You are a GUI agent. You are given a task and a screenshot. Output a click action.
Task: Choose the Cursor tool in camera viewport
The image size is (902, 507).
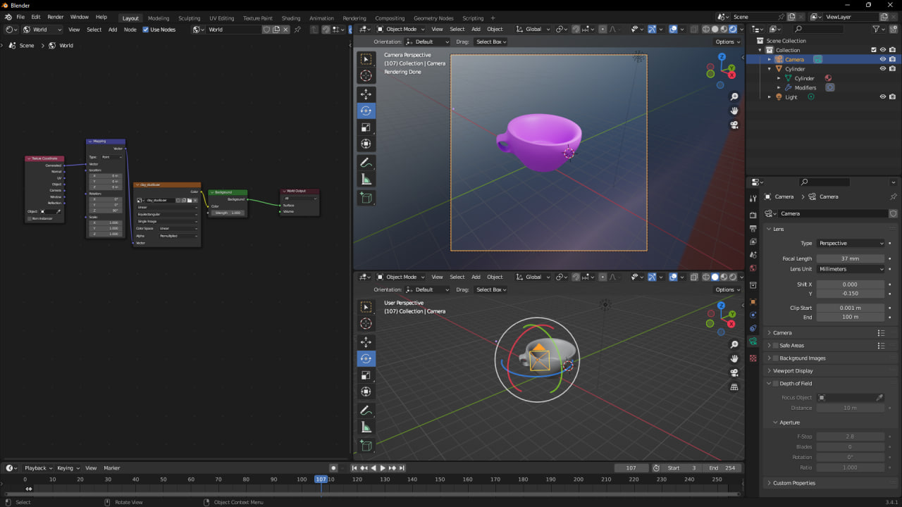point(366,76)
